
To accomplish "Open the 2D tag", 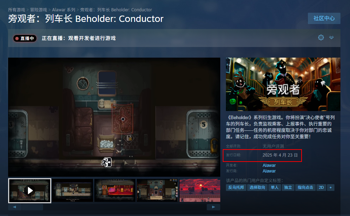I will (321, 187).
